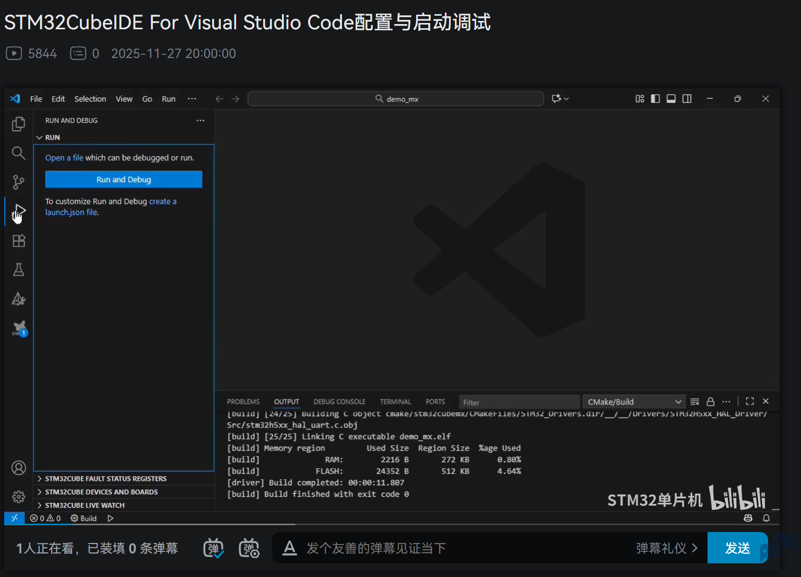Open the CMake view in activity bar

(x=18, y=299)
